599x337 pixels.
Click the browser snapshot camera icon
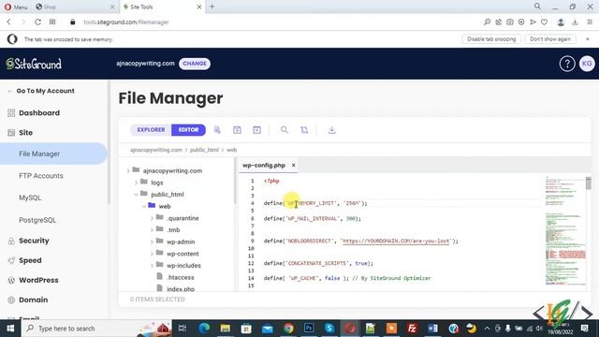509,22
